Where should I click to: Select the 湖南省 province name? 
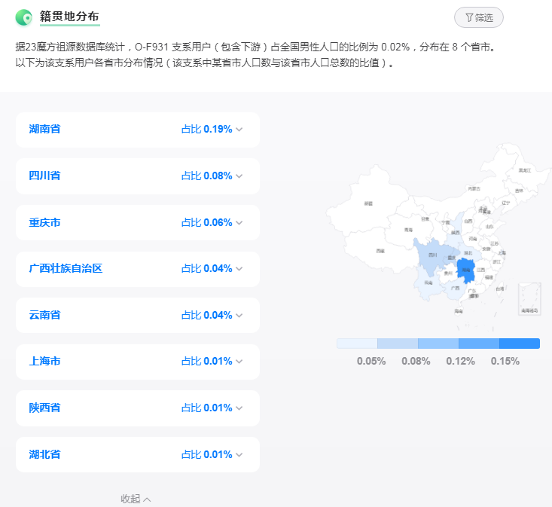pyautogui.click(x=45, y=130)
